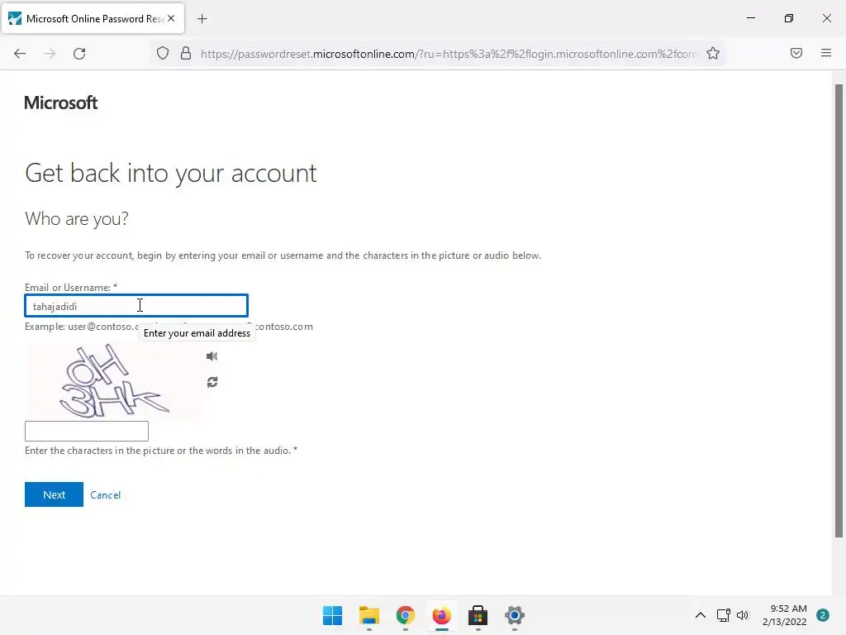
Task: Switch to Firefox in taskbar
Action: (x=441, y=615)
